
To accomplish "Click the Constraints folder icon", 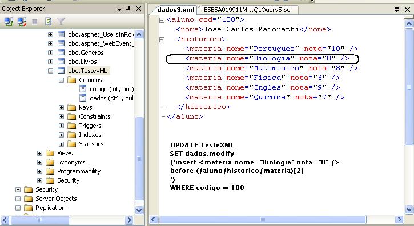I will click(72, 116).
